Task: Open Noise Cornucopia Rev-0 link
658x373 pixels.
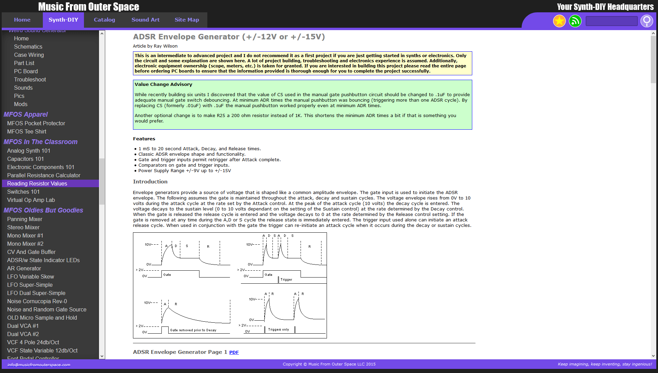Action: pyautogui.click(x=37, y=301)
